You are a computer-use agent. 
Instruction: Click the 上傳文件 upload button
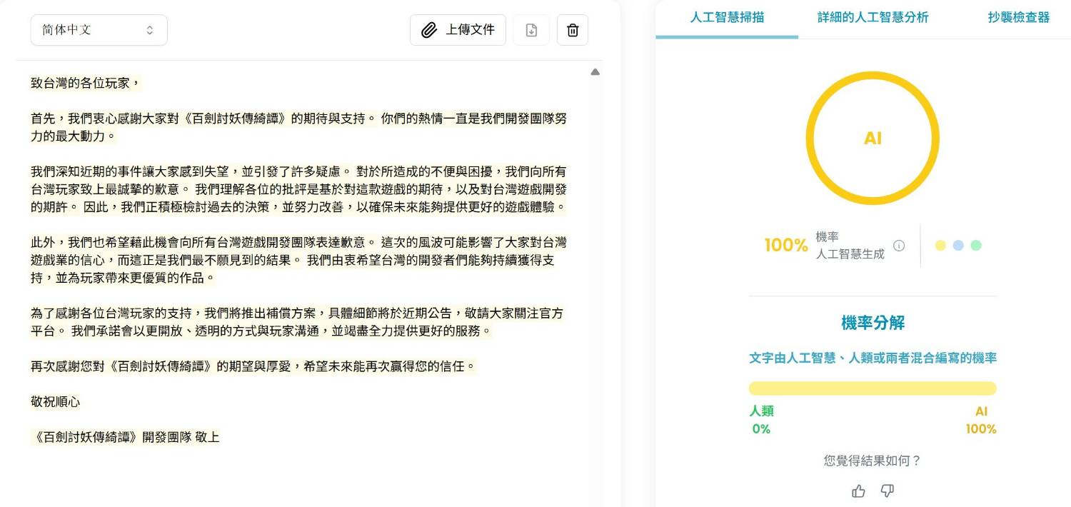[x=458, y=30]
